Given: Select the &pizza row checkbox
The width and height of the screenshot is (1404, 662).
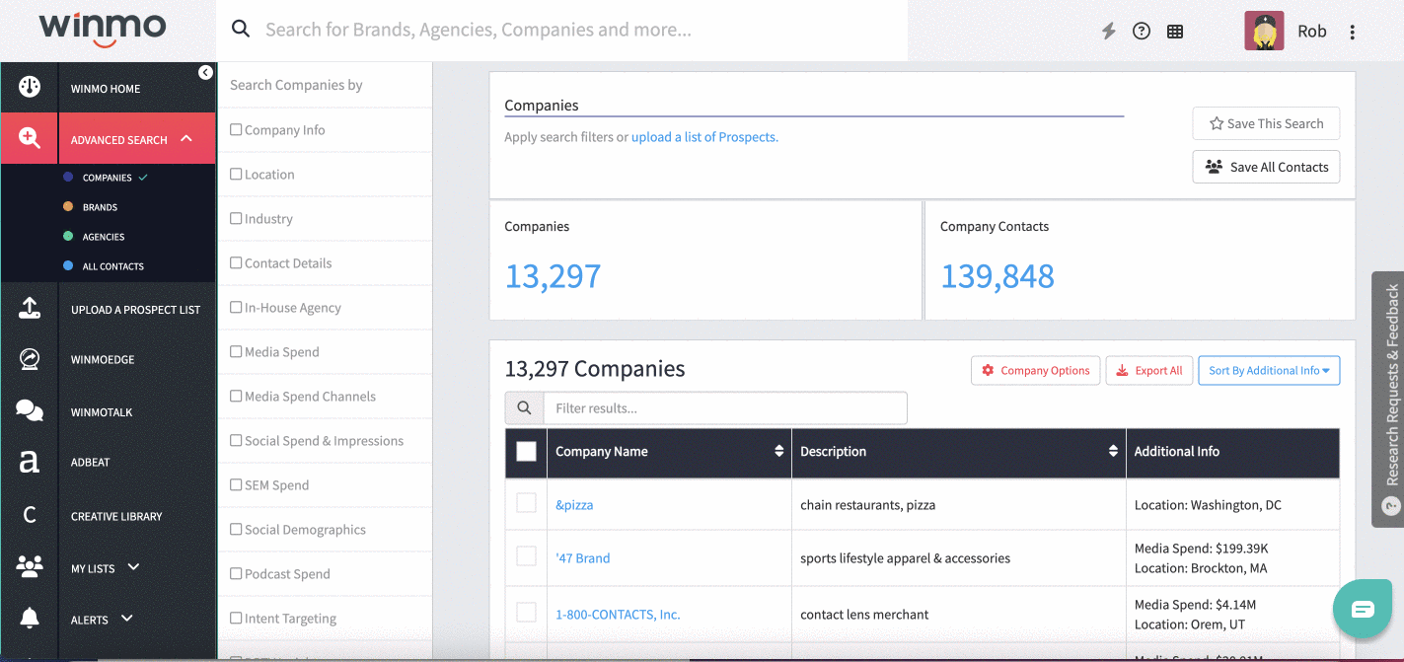Looking at the screenshot, I should 527,503.
